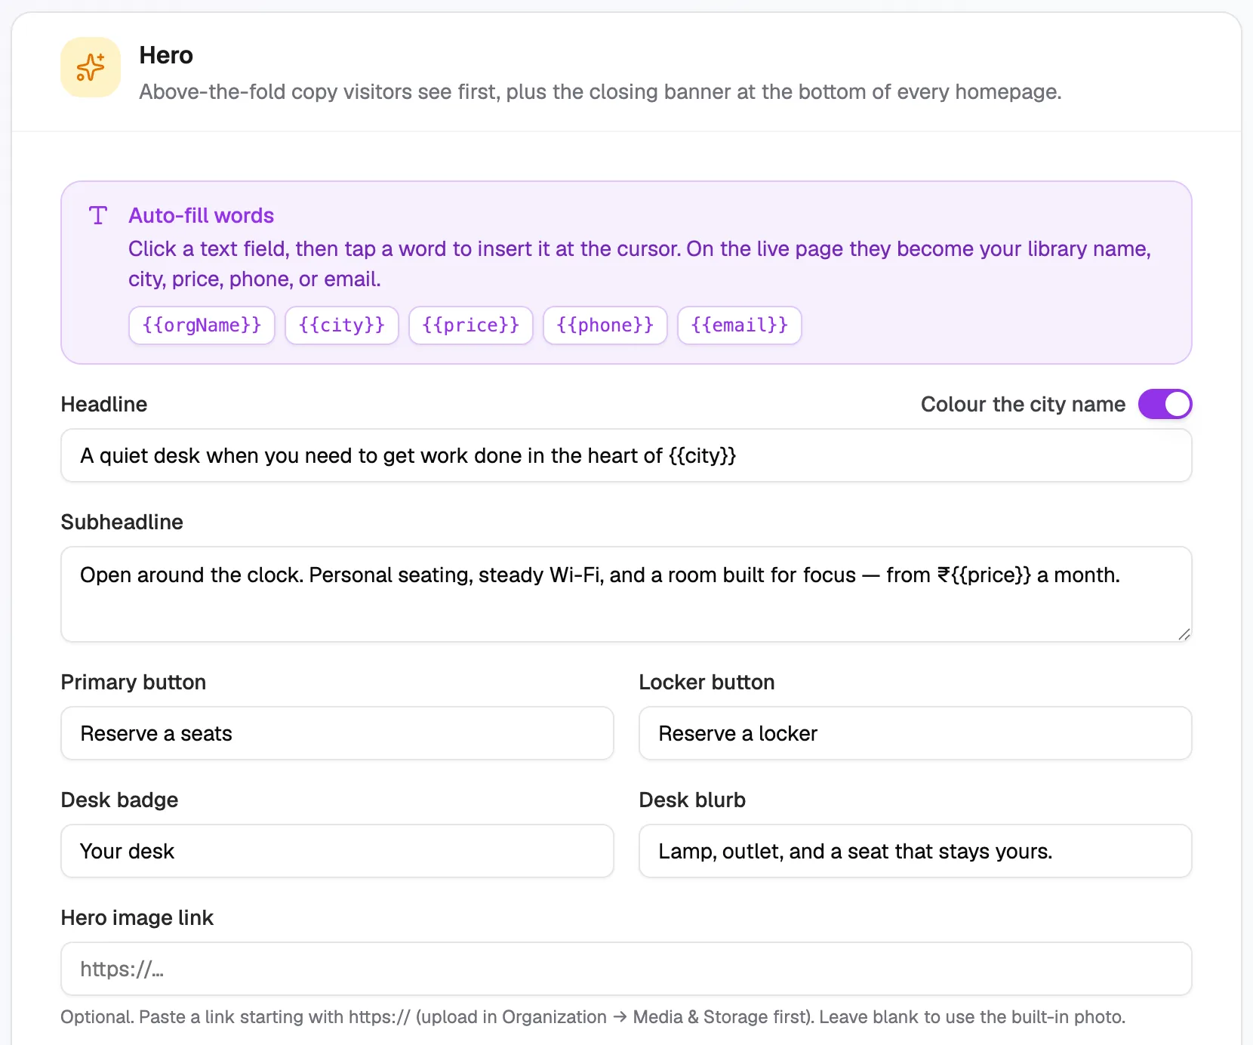The height and width of the screenshot is (1045, 1253).
Task: Insert the {{city}} auto-fill chip
Action: pos(342,325)
